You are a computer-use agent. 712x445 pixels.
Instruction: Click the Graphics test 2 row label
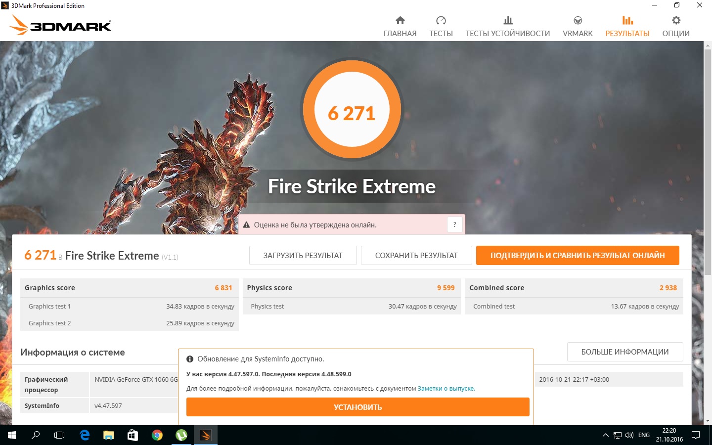(49, 323)
